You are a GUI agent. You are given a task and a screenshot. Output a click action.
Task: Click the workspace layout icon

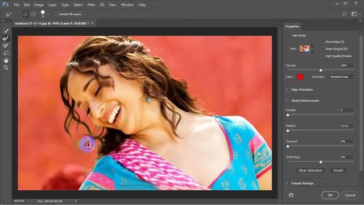coord(354,14)
